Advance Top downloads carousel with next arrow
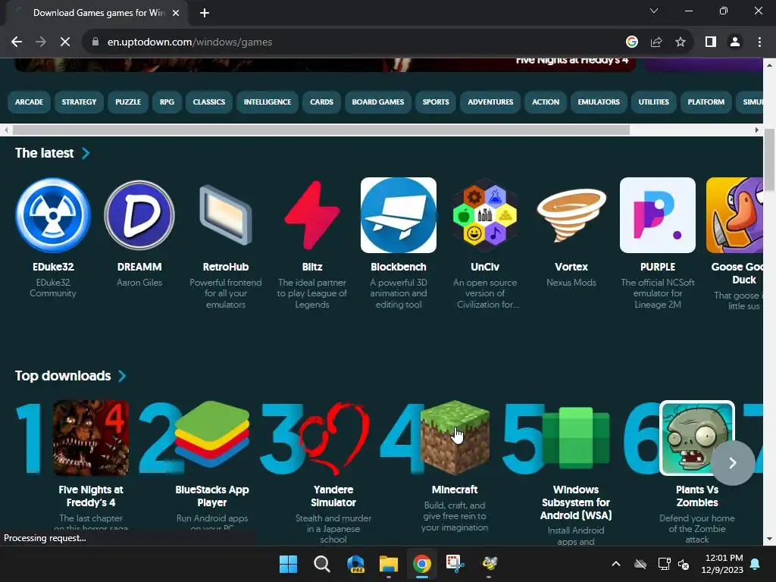The height and width of the screenshot is (582, 776). (x=733, y=463)
